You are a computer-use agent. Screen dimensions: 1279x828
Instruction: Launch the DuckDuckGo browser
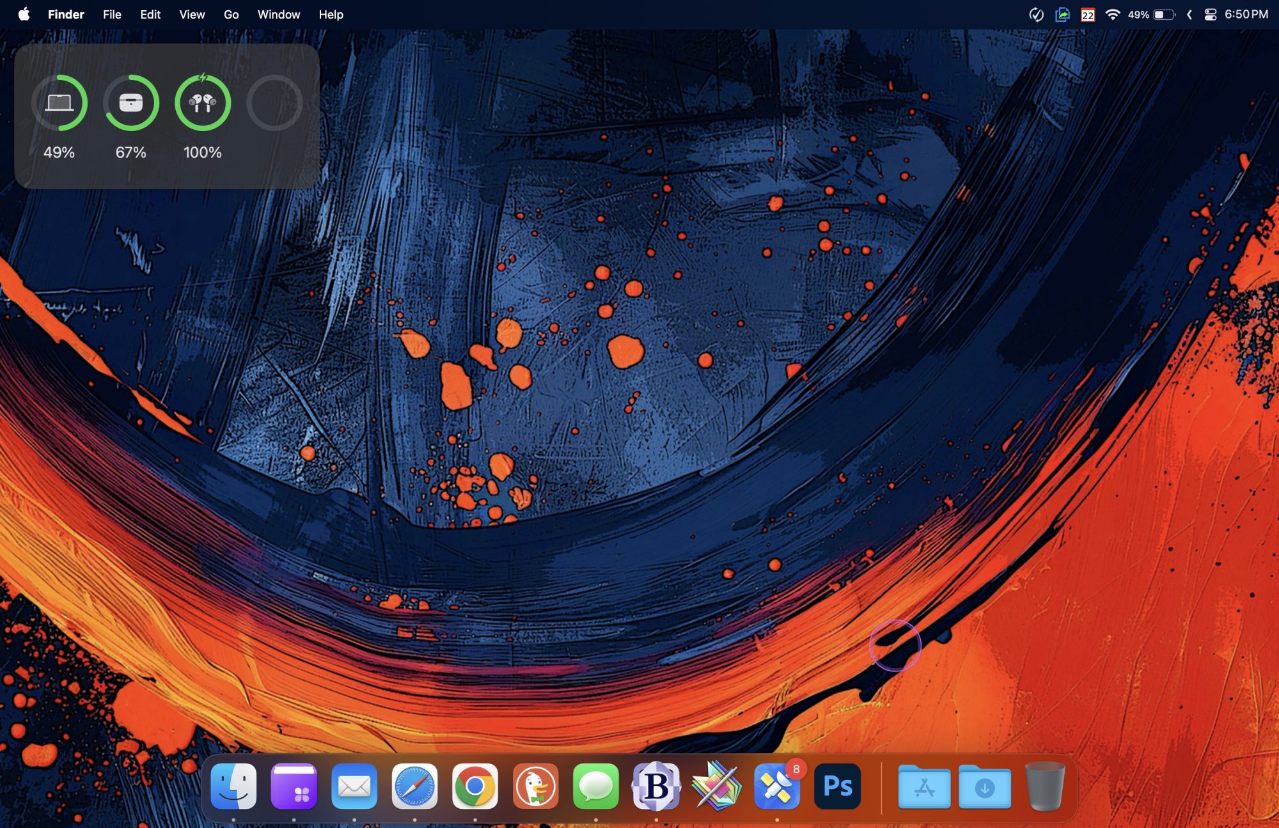535,786
